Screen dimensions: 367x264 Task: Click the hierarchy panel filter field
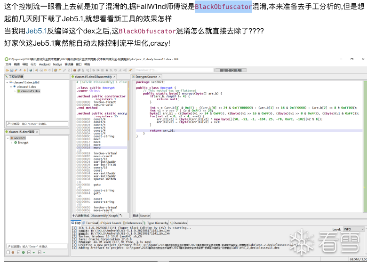(x=37, y=246)
